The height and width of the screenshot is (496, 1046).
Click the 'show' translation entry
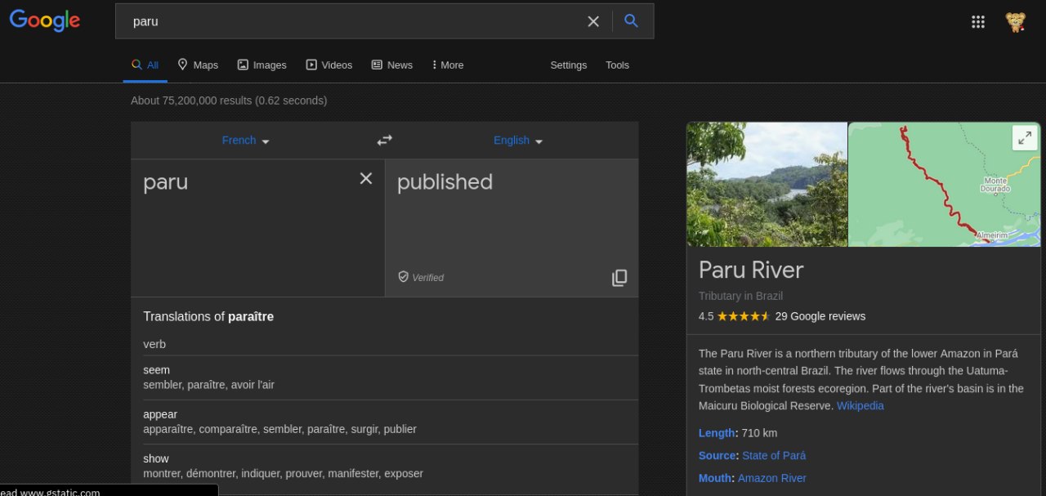[x=156, y=458]
